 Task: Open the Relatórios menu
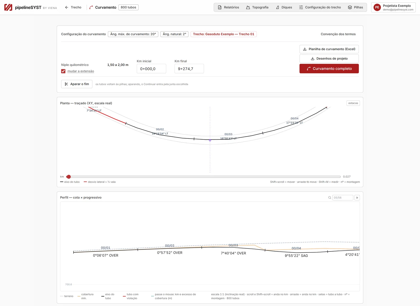pyautogui.click(x=228, y=7)
